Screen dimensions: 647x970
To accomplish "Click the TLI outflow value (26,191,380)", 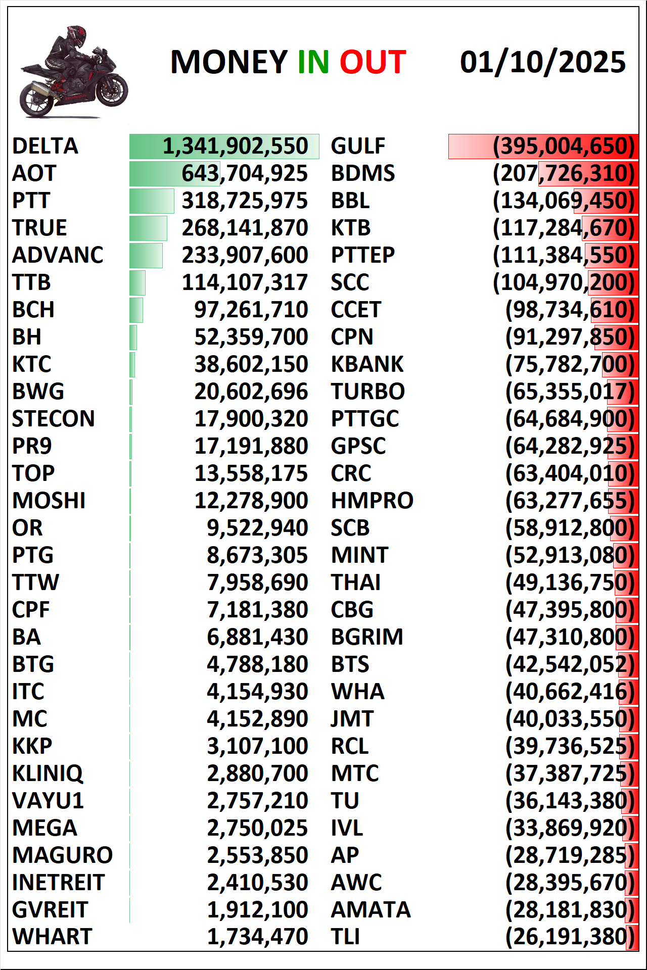I will 570,937.
